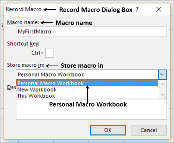Choose New Workbook from the list
Screen dimensions: 174x143
[37, 90]
